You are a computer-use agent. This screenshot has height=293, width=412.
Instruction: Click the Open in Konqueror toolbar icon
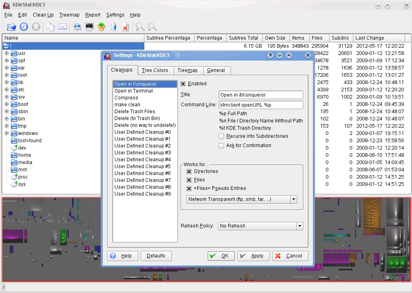coord(77,27)
